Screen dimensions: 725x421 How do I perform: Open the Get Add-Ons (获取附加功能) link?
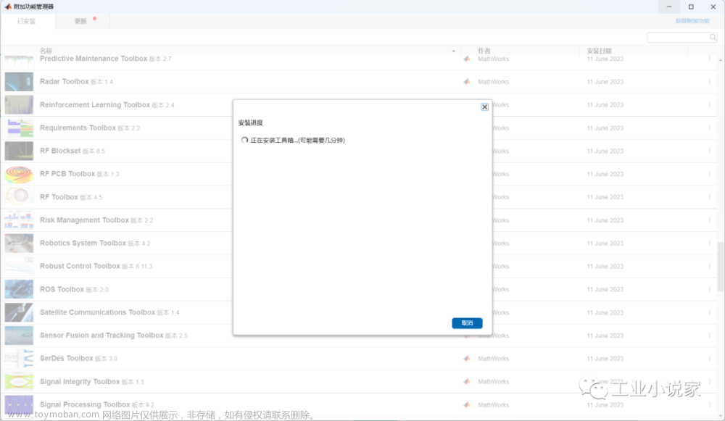[692, 21]
